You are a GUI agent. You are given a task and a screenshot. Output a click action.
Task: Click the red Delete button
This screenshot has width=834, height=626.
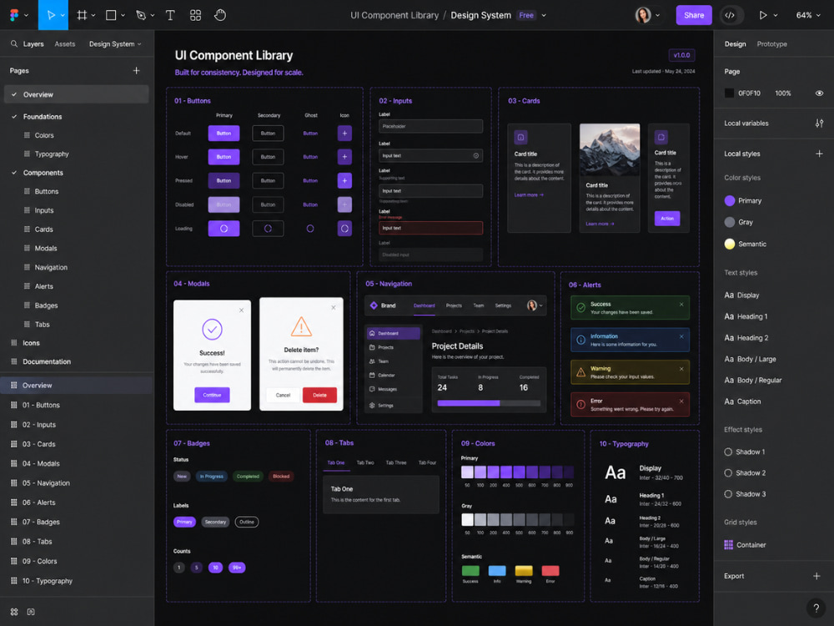(x=319, y=395)
